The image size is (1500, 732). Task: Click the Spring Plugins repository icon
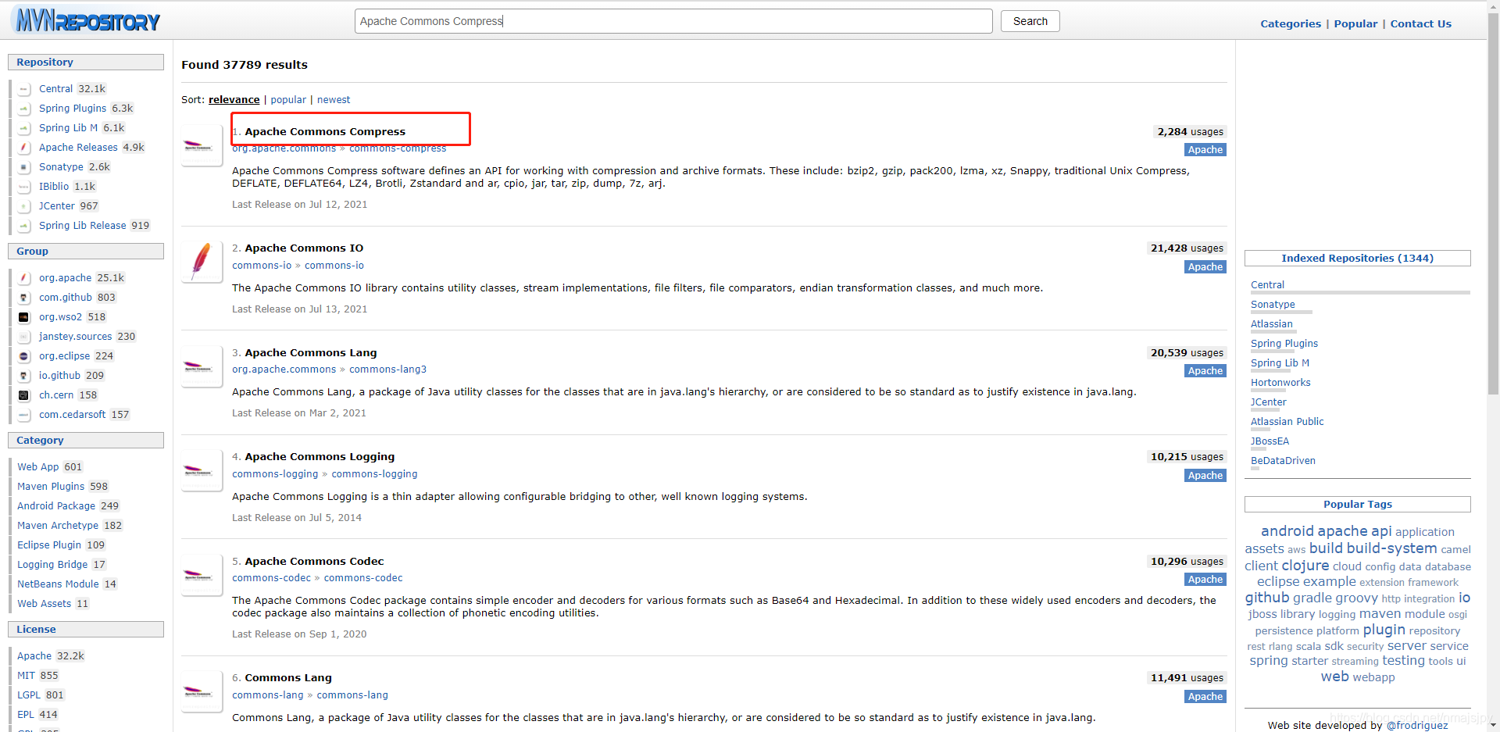(x=24, y=109)
